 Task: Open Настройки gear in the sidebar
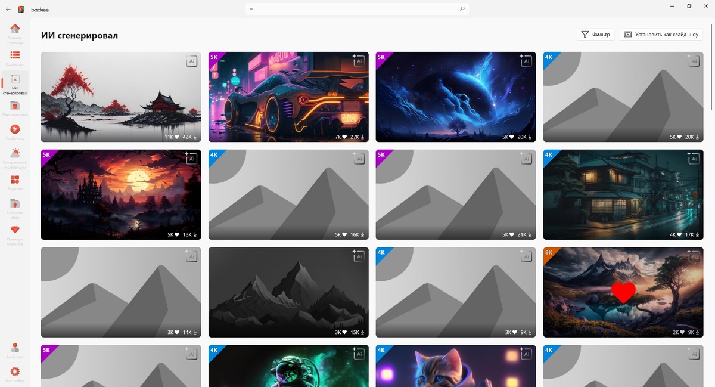(15, 375)
